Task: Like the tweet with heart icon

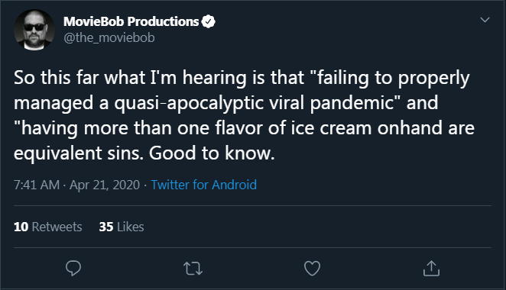Action: 313,268
